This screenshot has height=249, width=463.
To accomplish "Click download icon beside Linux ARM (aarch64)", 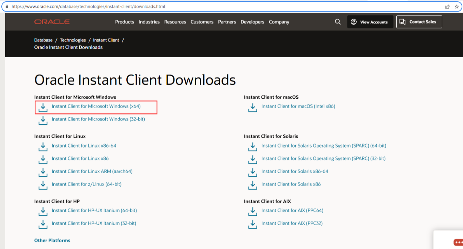I will click(43, 173).
